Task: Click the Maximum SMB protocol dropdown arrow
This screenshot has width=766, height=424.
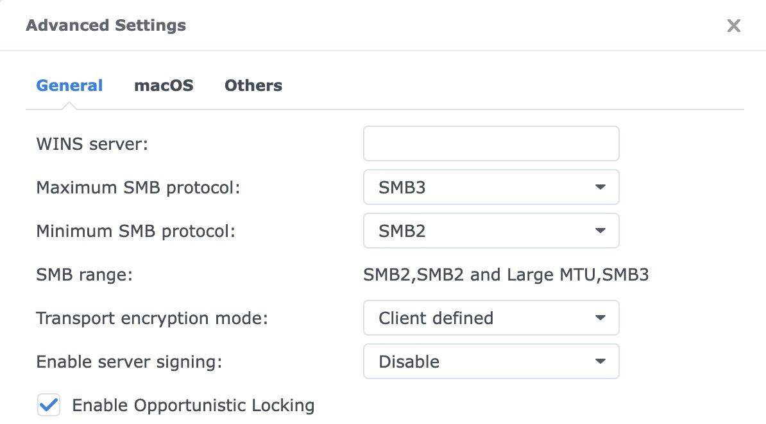Action: [x=600, y=187]
